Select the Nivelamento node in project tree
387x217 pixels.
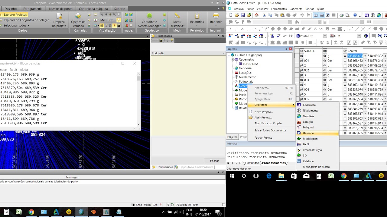tap(247, 77)
